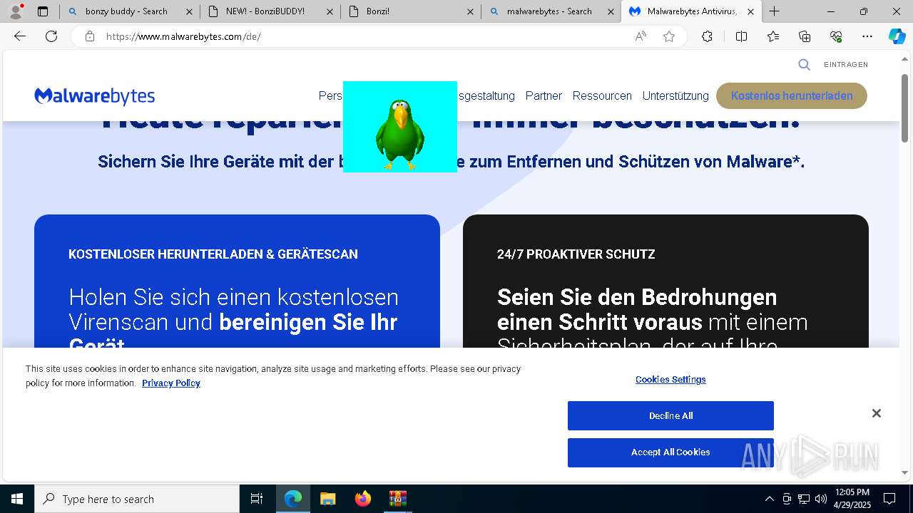The height and width of the screenshot is (513, 913).
Task: Switch to NEW! - BonziBUDDY! tab
Action: pos(265,11)
